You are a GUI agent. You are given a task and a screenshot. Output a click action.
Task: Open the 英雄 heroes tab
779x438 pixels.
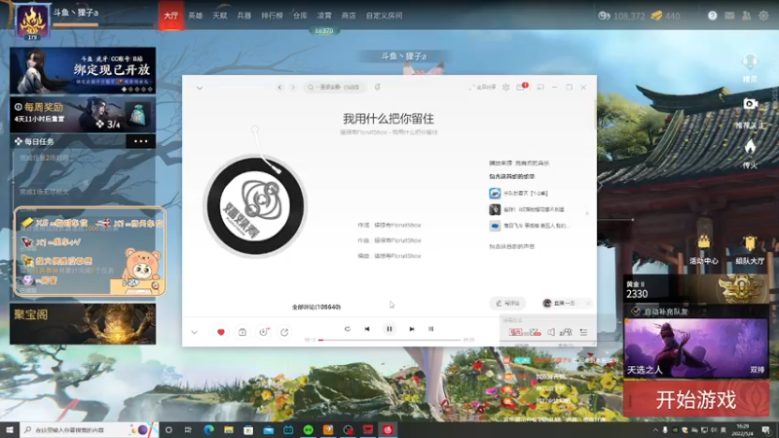pyautogui.click(x=196, y=16)
